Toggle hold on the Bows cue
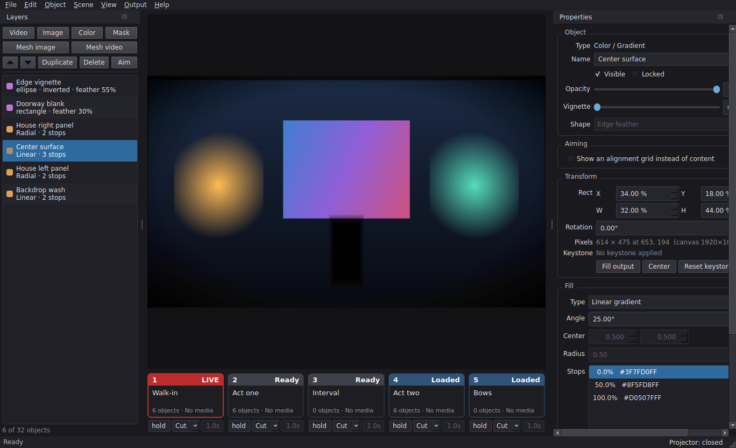 480,425
